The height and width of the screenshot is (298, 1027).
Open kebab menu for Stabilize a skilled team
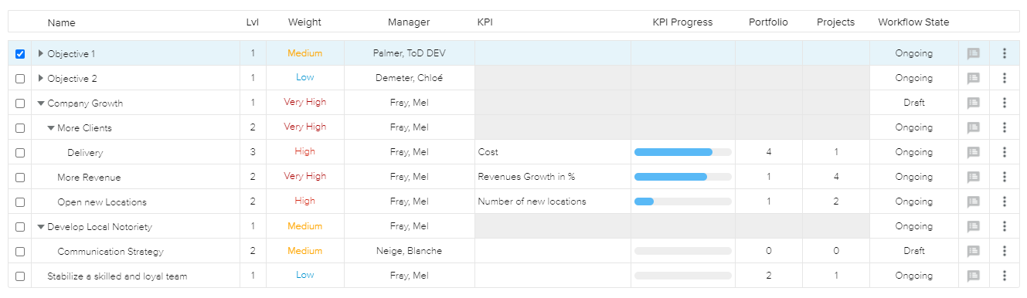pyautogui.click(x=1005, y=276)
